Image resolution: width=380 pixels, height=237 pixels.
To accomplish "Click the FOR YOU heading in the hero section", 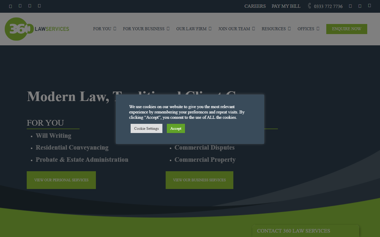I will (x=45, y=123).
